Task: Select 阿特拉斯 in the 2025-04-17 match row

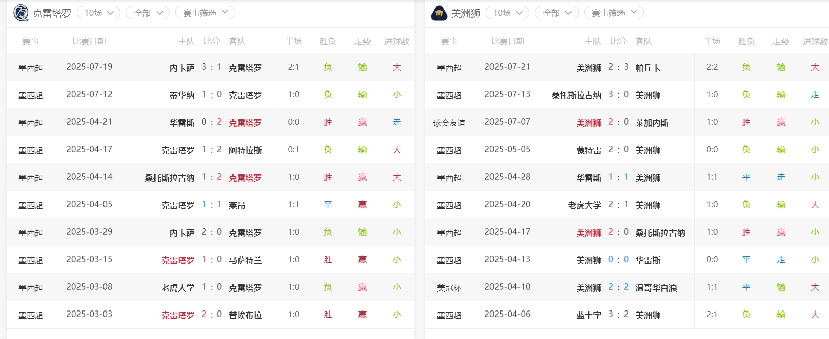Action: pyautogui.click(x=245, y=150)
